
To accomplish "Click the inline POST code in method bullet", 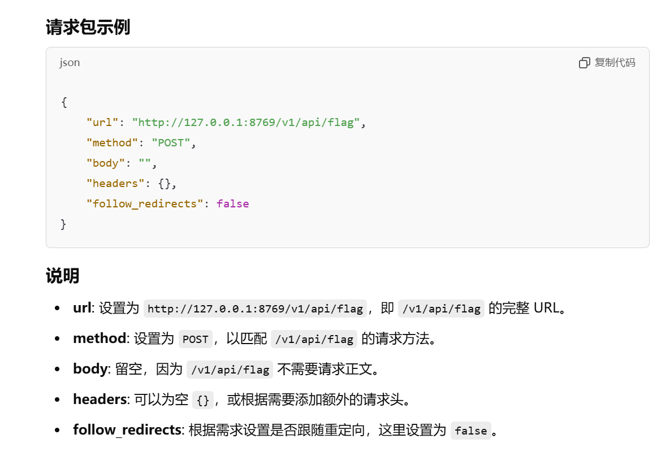I will 195,339.
